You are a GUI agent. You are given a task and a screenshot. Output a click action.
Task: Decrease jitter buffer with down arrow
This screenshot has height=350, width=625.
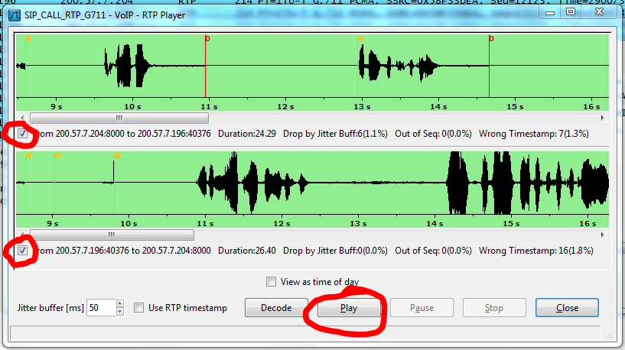coord(119,312)
